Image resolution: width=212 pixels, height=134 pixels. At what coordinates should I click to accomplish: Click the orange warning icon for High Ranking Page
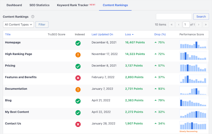click(78, 55)
